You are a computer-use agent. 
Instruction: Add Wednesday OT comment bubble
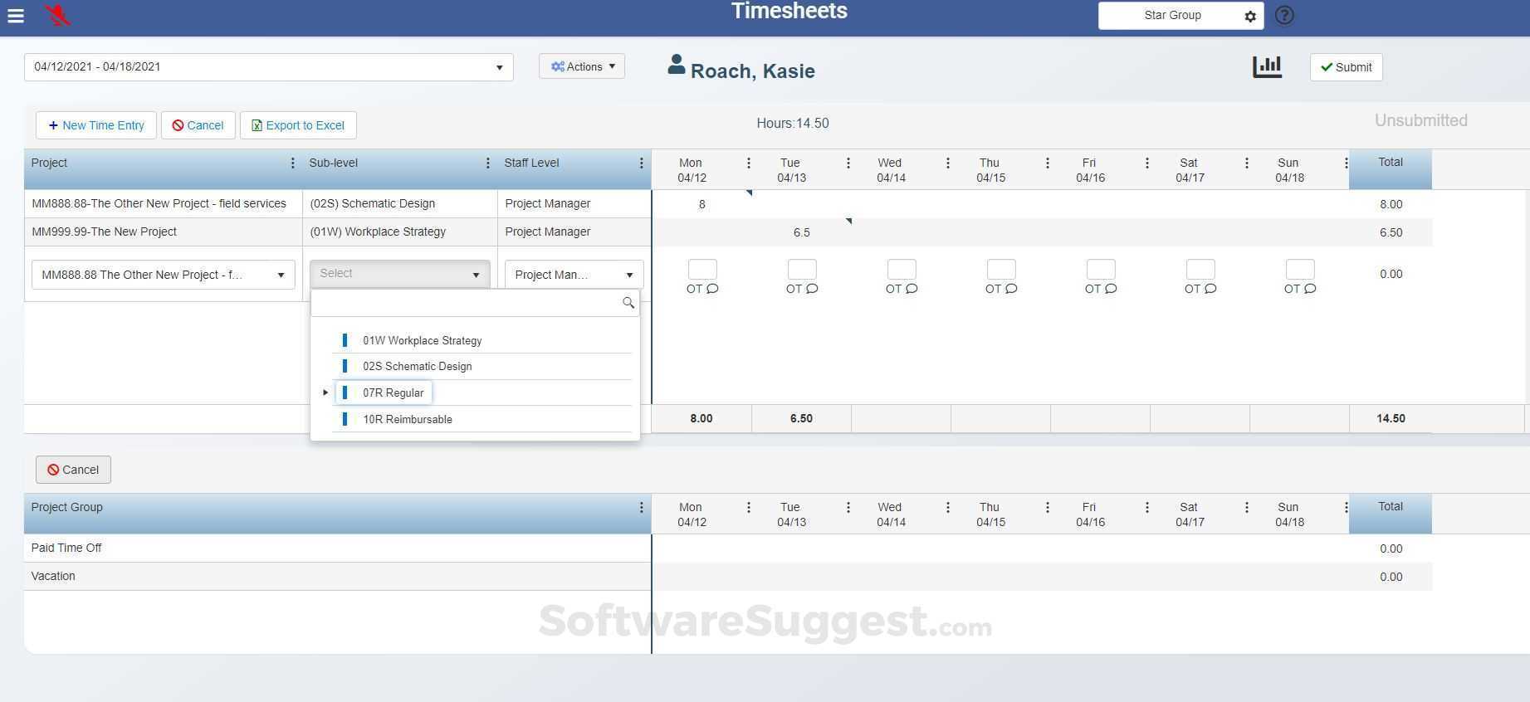[x=912, y=289]
